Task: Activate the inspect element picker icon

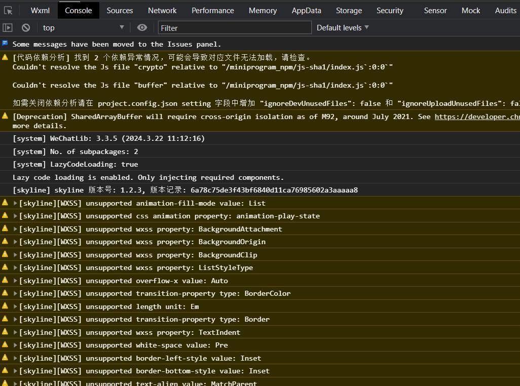Action: [x=8, y=11]
